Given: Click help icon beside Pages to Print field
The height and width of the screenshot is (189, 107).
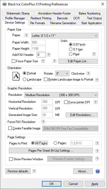Looking at the screenshot, I should click(x=97, y=143).
